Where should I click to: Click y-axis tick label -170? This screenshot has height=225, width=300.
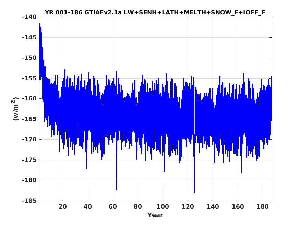click(29, 139)
